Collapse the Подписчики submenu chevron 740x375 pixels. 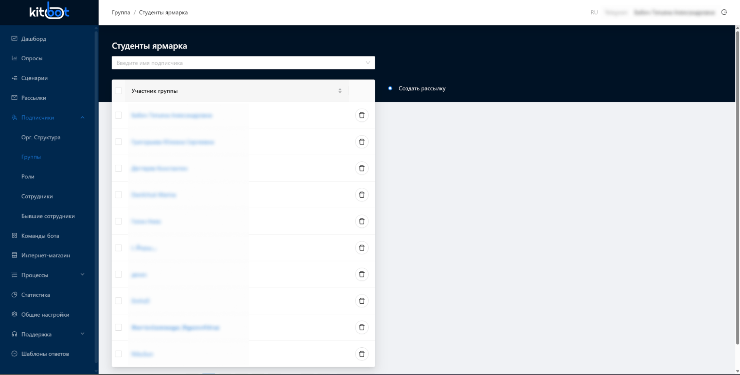tap(83, 117)
